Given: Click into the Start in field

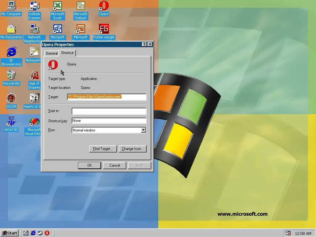Looking at the screenshot, I should pyautogui.click(x=109, y=111).
